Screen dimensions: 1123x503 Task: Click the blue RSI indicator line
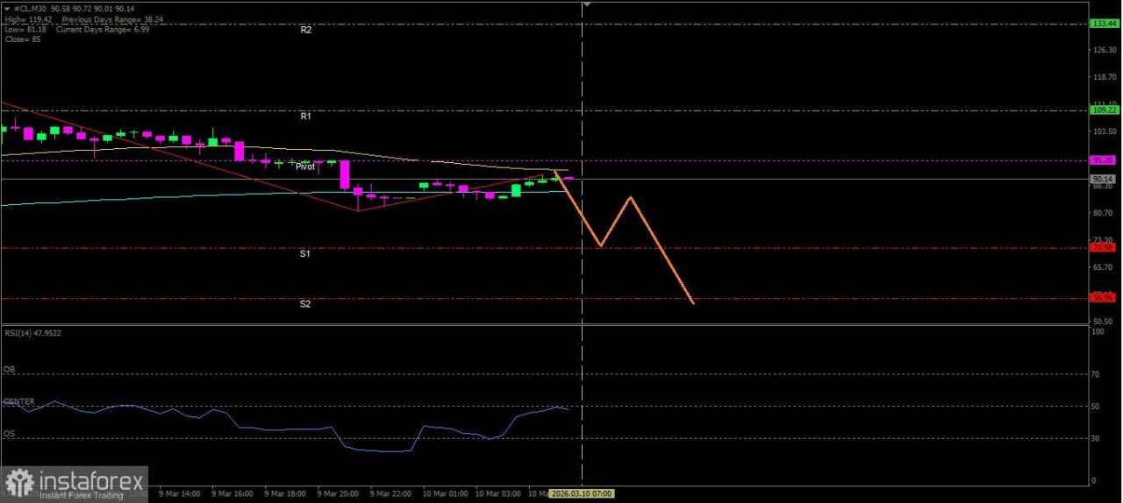(284, 429)
